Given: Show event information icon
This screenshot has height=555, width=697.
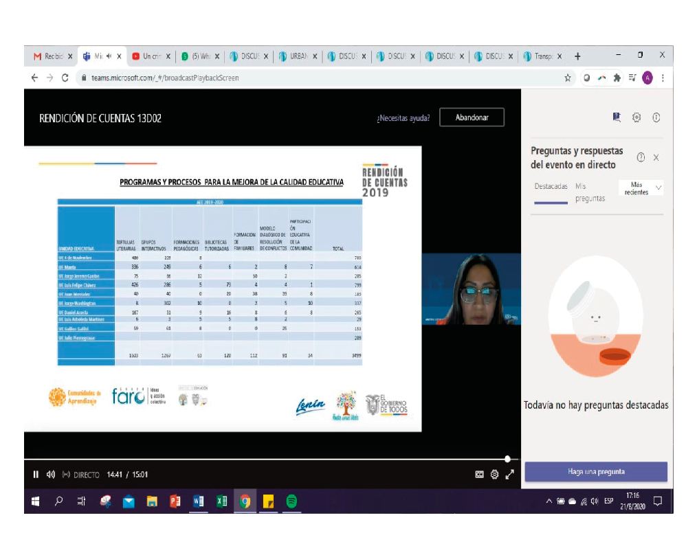Looking at the screenshot, I should [656, 117].
